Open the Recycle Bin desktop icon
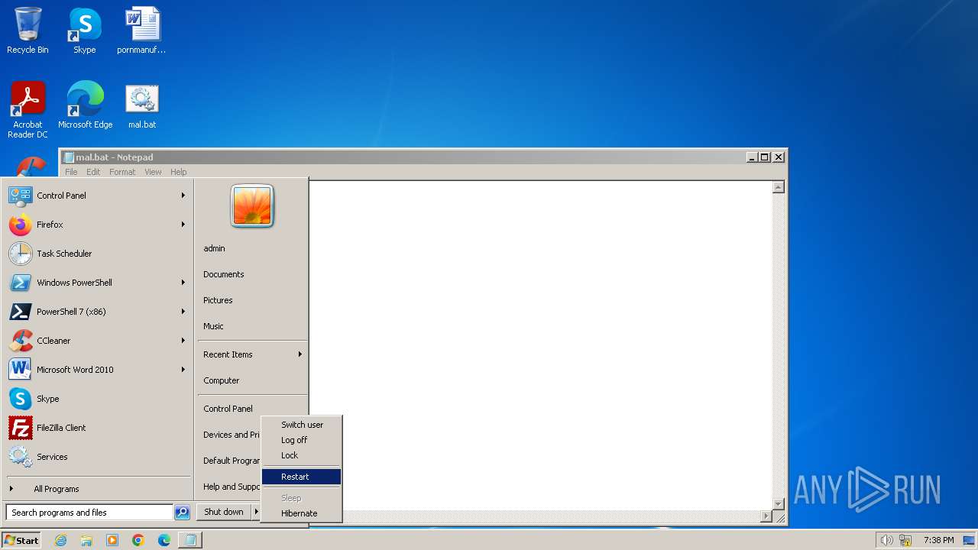978x550 pixels. click(28, 31)
